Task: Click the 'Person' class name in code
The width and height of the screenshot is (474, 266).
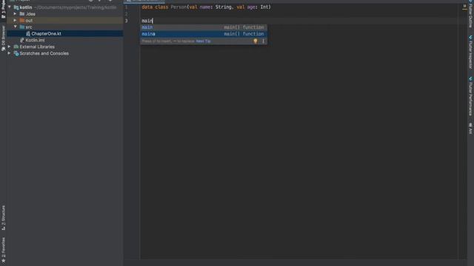Action: click(x=178, y=7)
